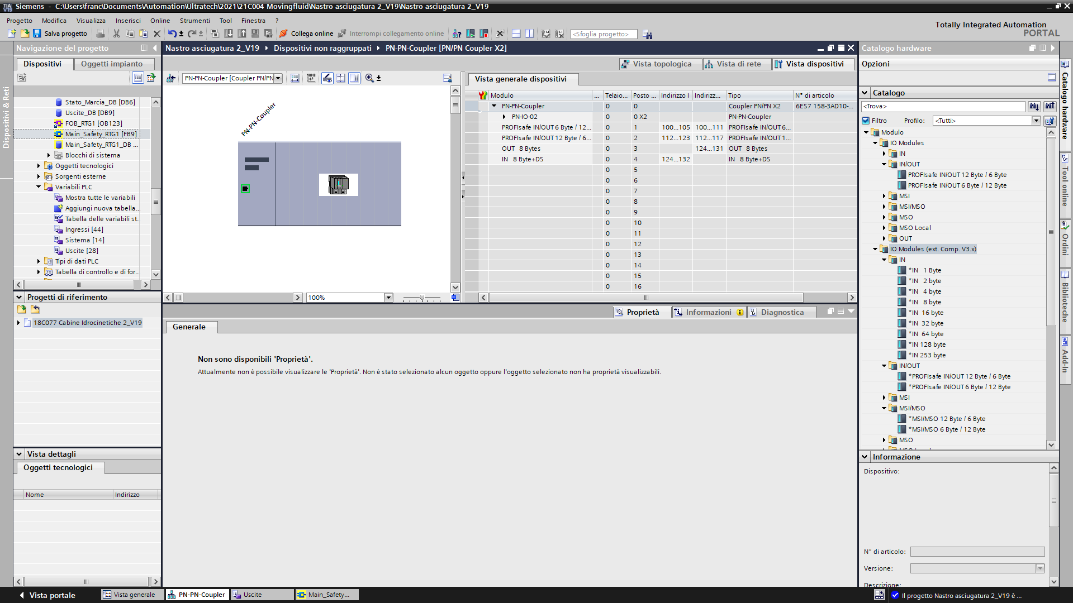The image size is (1073, 603).
Task: Upload from device icon in toolbar
Action: coord(242,33)
